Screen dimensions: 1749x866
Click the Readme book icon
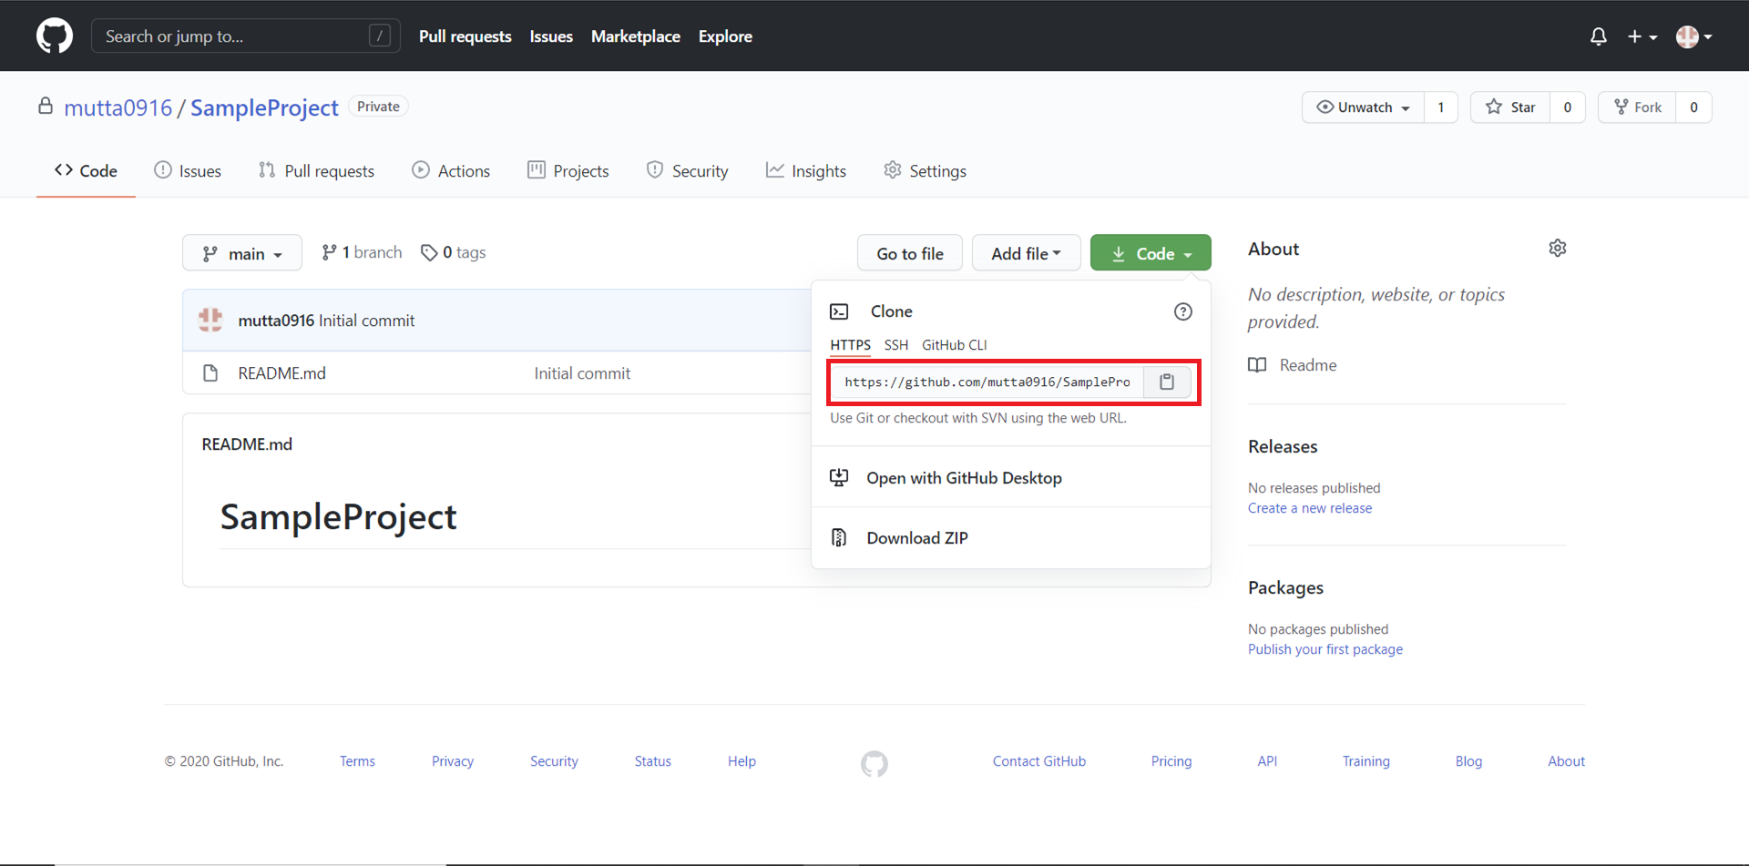(1257, 365)
